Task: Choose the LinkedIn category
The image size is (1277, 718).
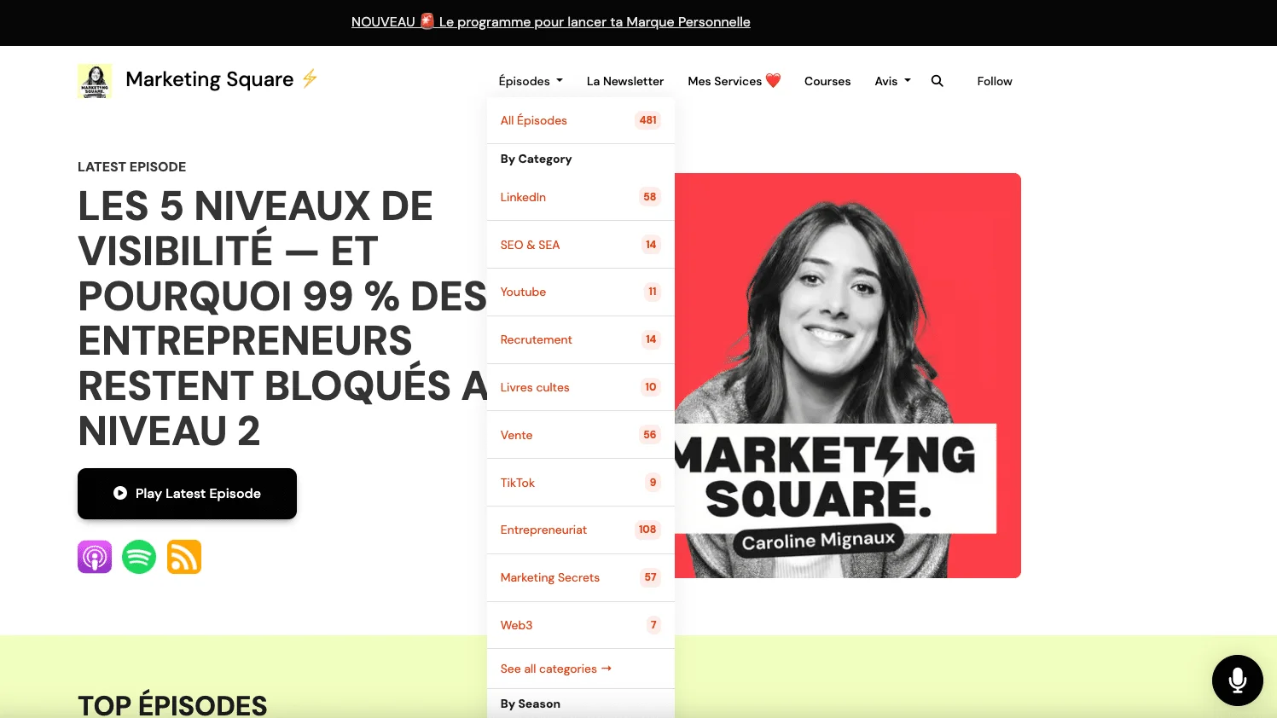Action: click(581, 197)
